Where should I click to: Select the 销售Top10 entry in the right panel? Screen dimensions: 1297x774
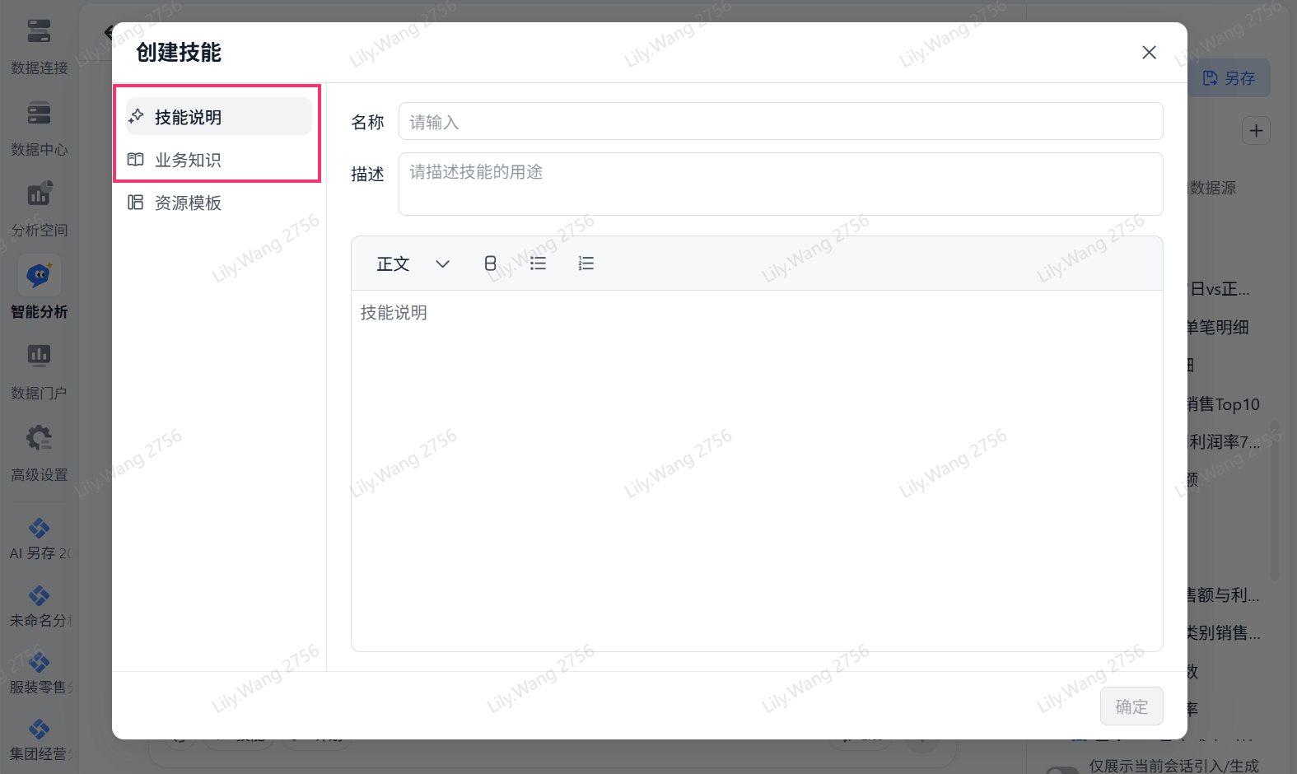click(x=1223, y=404)
